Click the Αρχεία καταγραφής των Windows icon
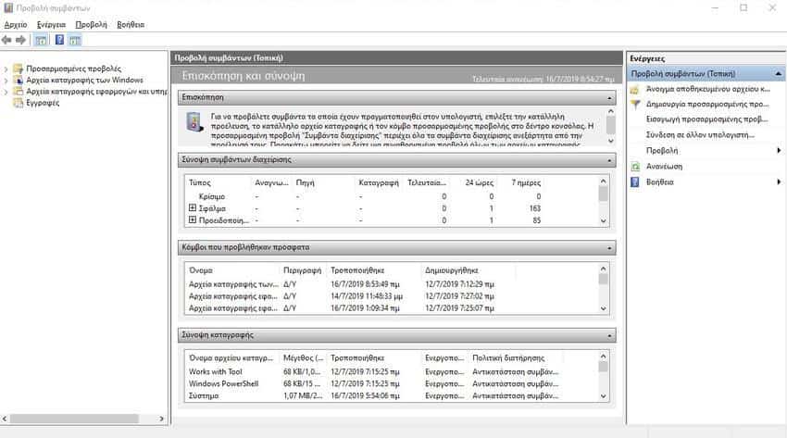The width and height of the screenshot is (787, 438). (19, 81)
